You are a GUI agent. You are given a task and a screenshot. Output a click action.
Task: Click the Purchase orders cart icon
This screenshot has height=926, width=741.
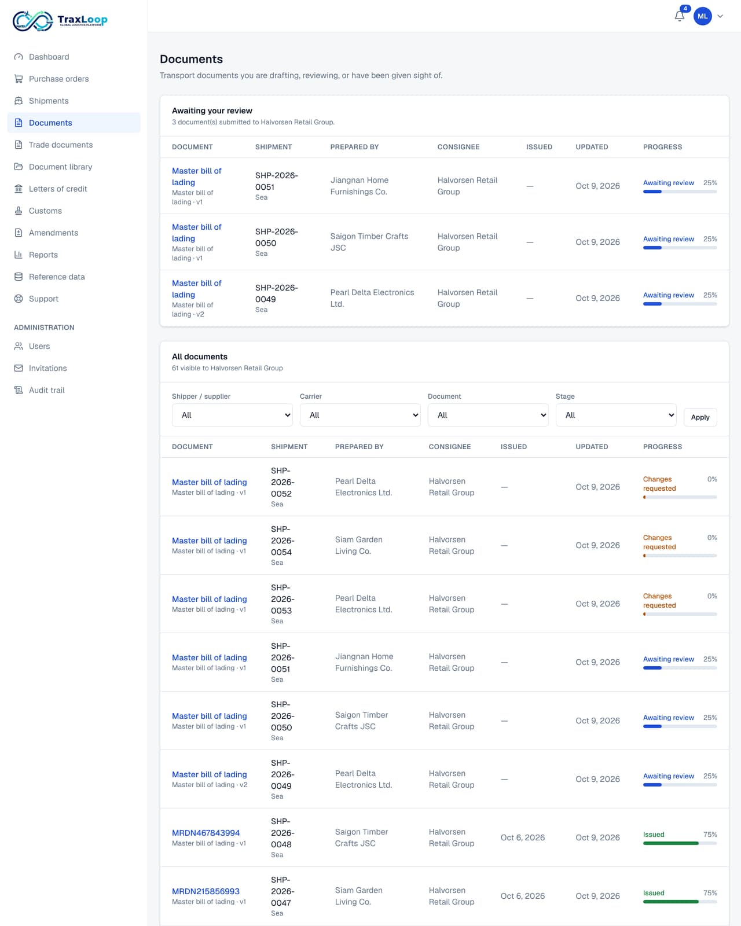tap(19, 79)
